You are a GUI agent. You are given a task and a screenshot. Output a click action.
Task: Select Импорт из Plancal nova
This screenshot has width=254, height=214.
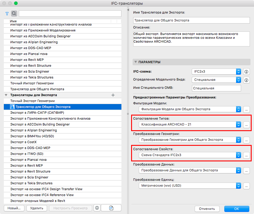coord(63,54)
